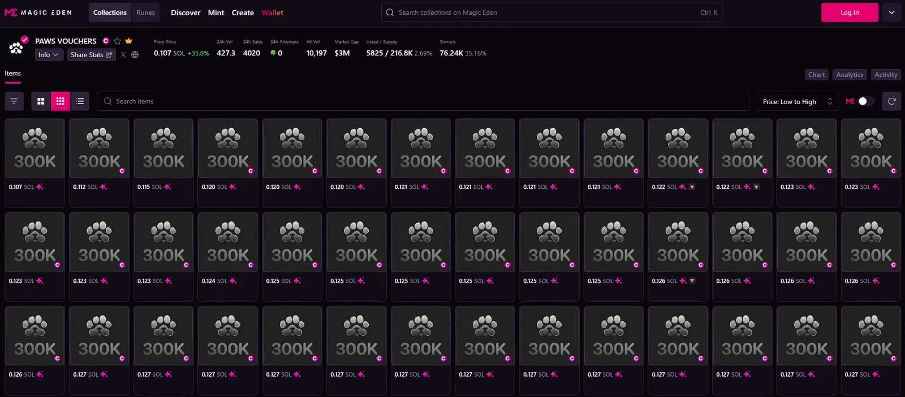Expand the menu next to Log In
This screenshot has width=905, height=397.
891,12
